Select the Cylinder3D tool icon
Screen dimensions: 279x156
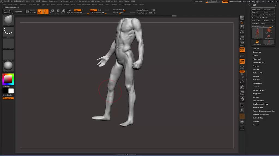click(x=269, y=31)
